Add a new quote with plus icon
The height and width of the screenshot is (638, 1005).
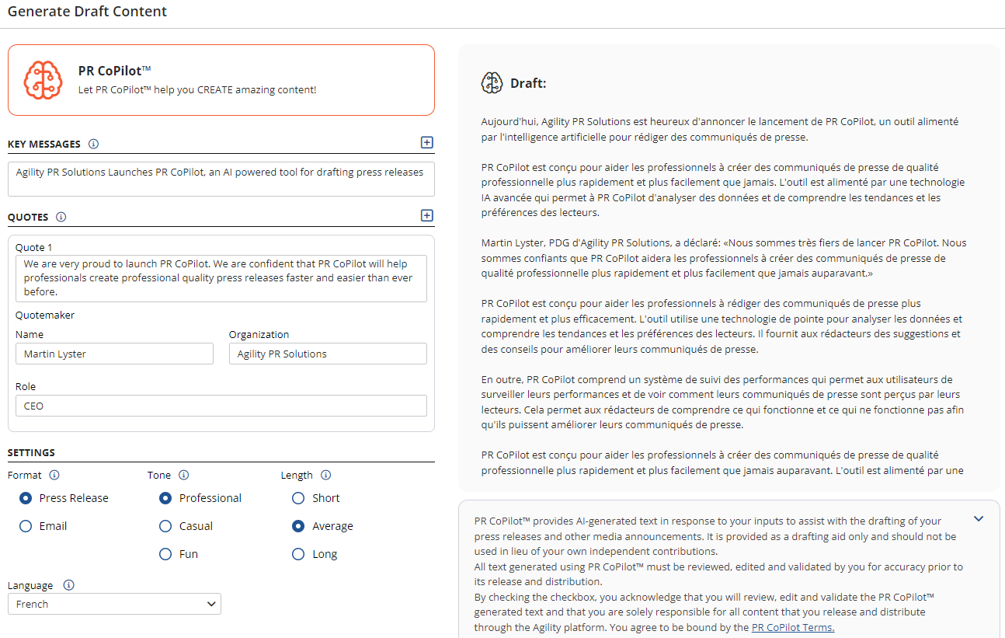tap(426, 215)
